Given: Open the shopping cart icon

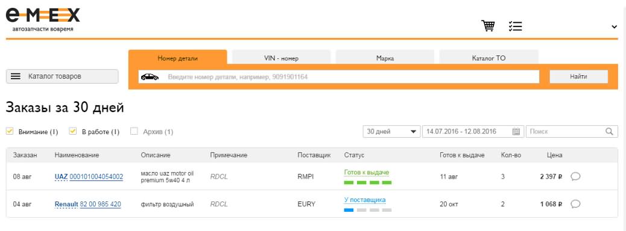Looking at the screenshot, I should click(x=488, y=26).
